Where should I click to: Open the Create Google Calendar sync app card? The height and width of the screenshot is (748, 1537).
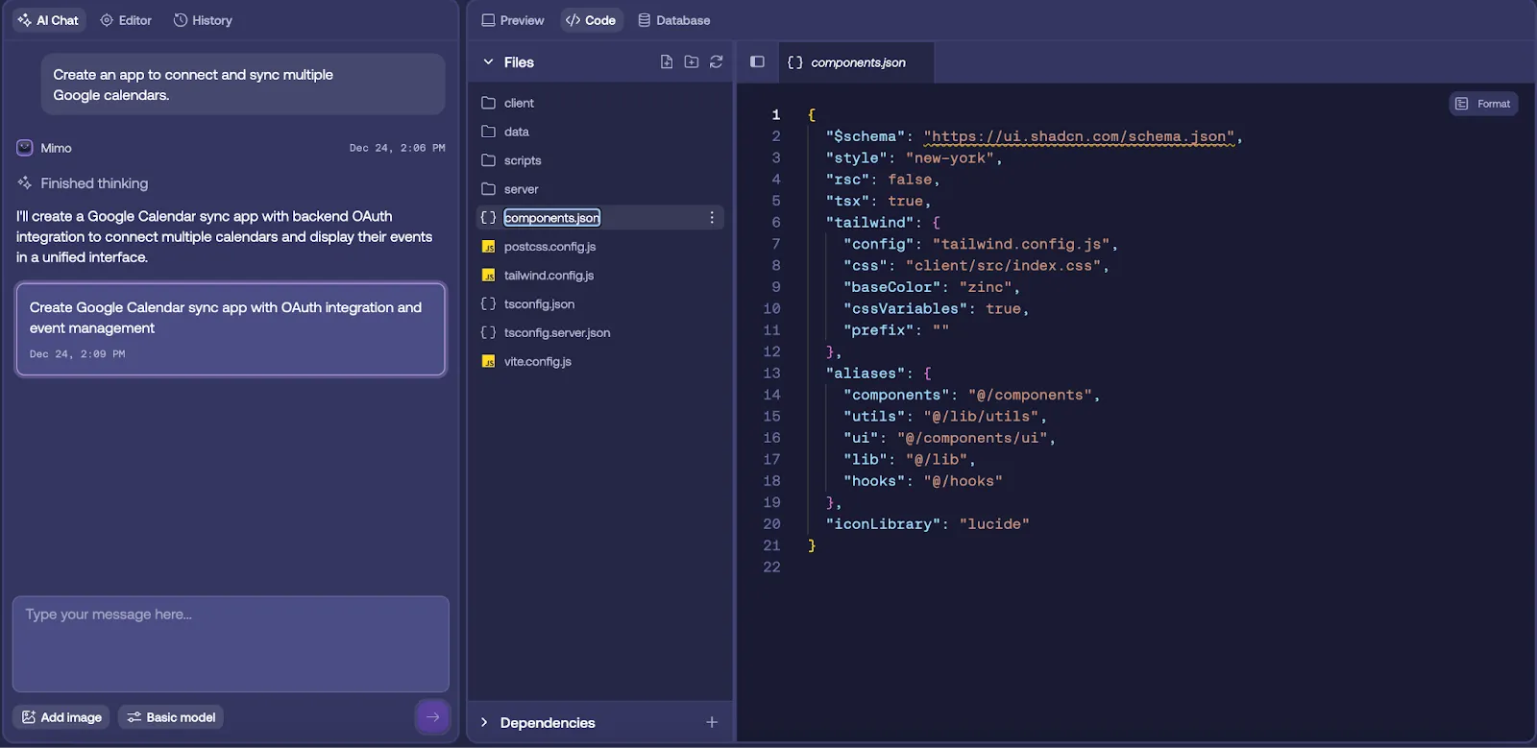231,329
